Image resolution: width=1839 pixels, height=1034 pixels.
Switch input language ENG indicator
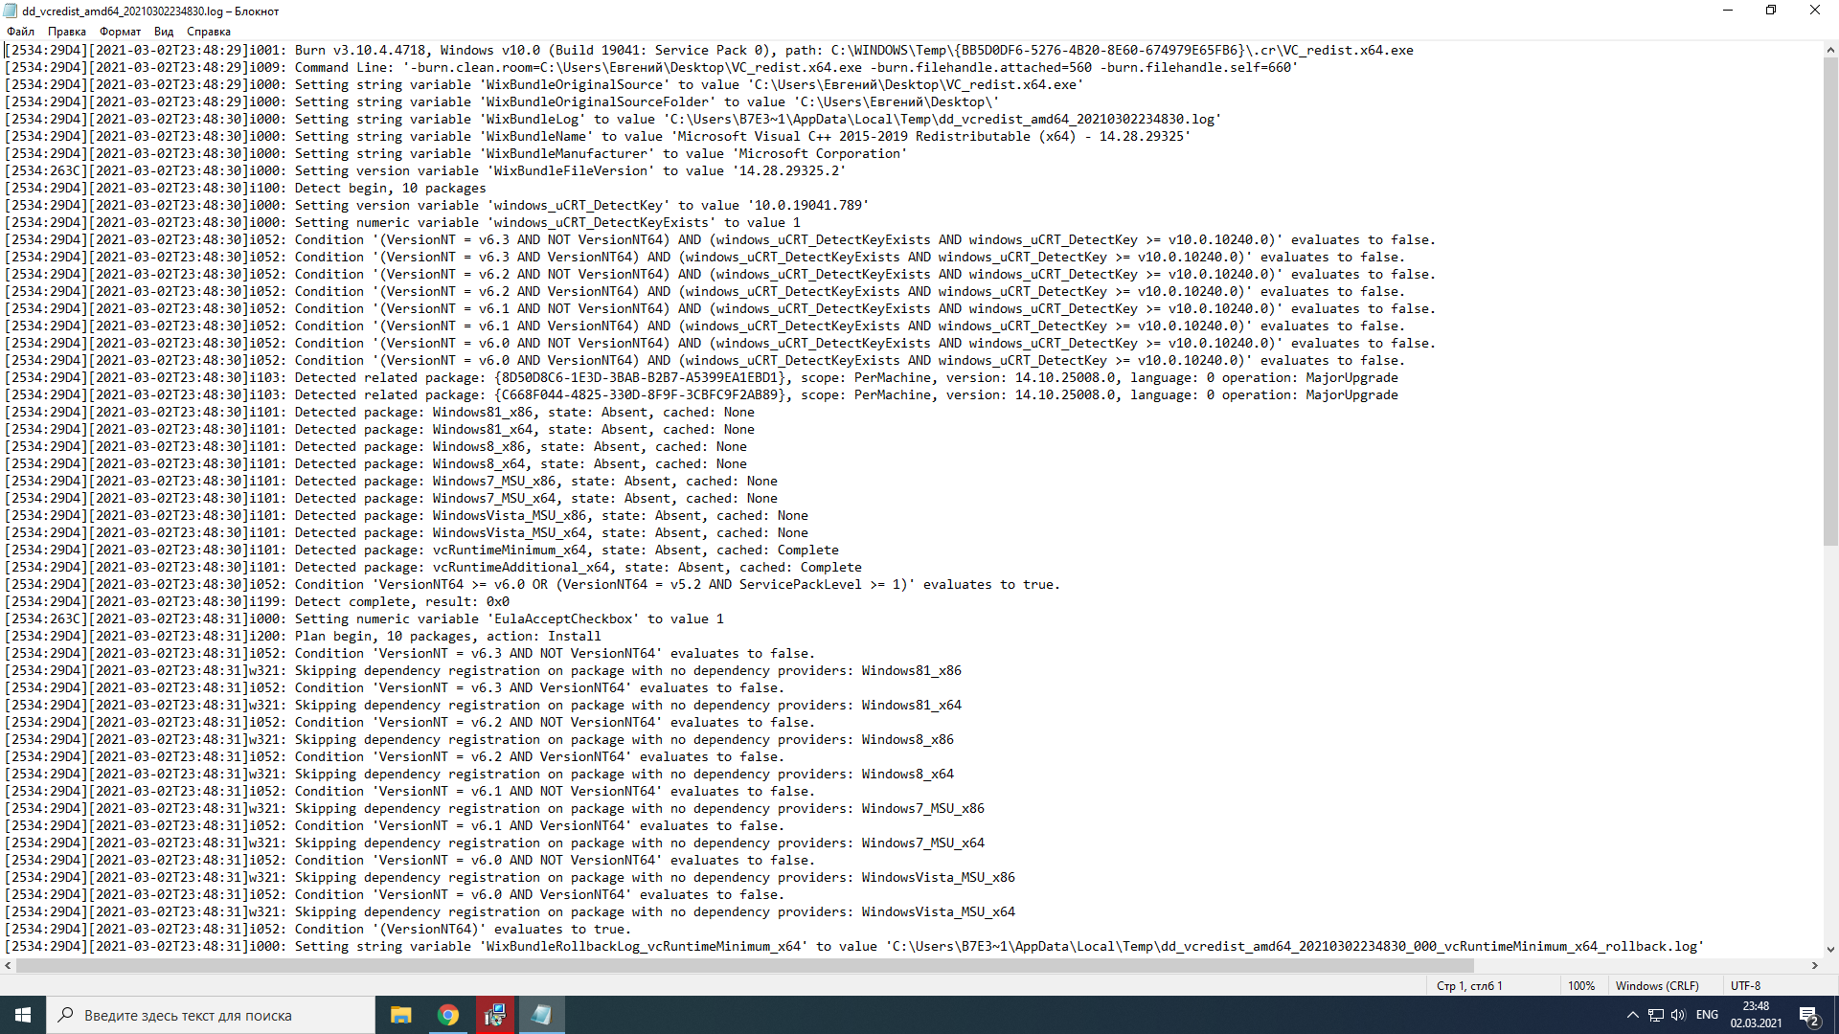click(1707, 1015)
